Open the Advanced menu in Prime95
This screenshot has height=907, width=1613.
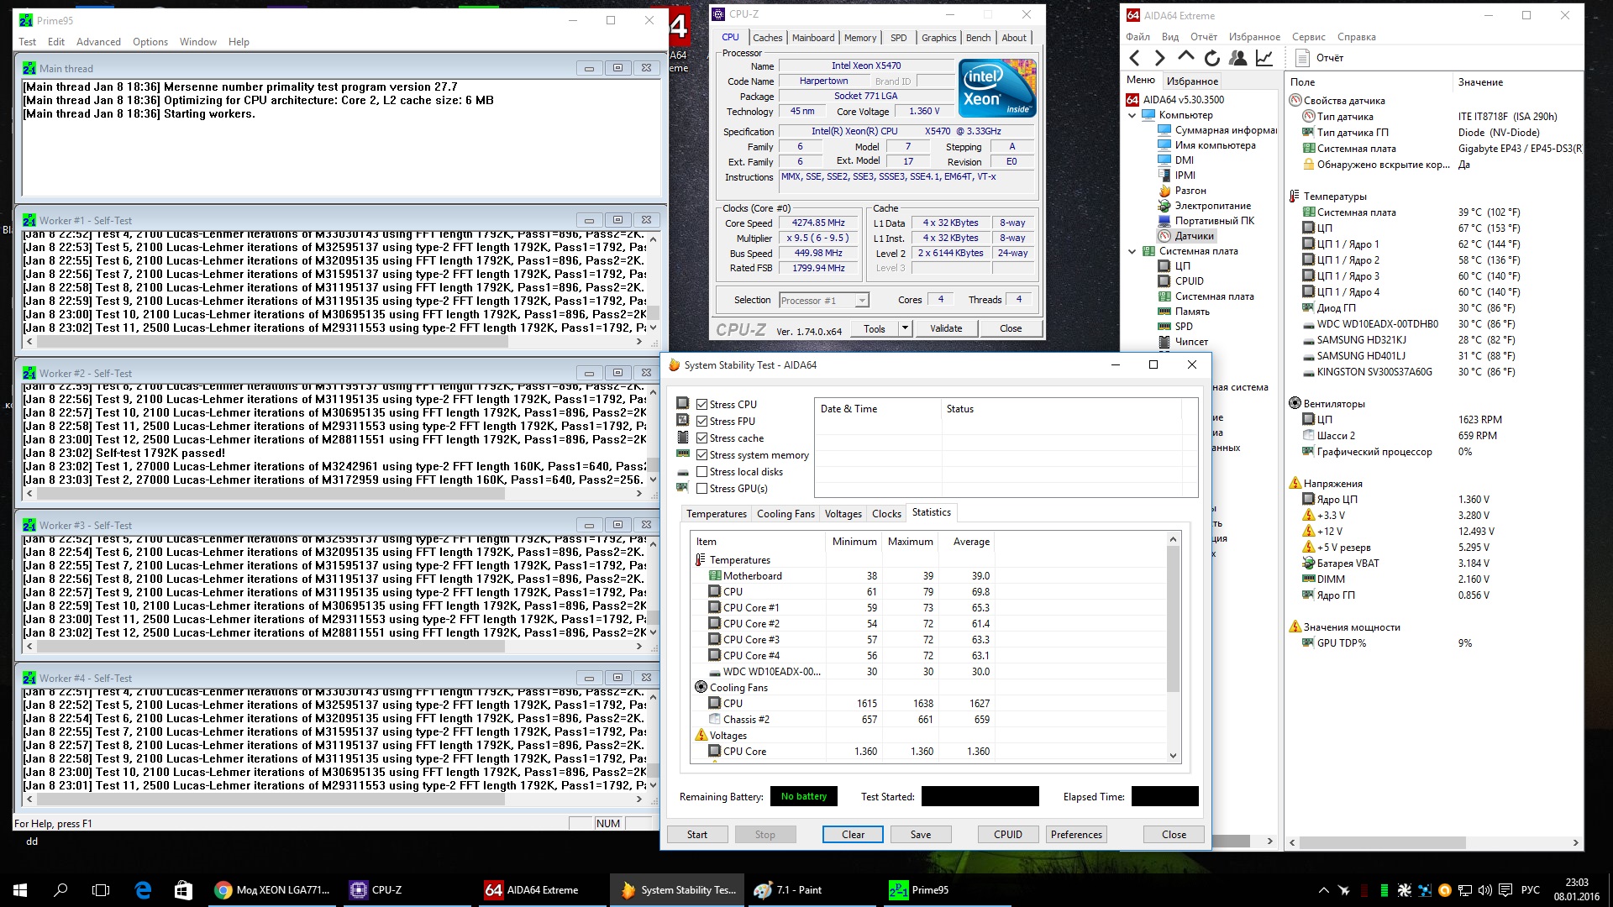[98, 42]
